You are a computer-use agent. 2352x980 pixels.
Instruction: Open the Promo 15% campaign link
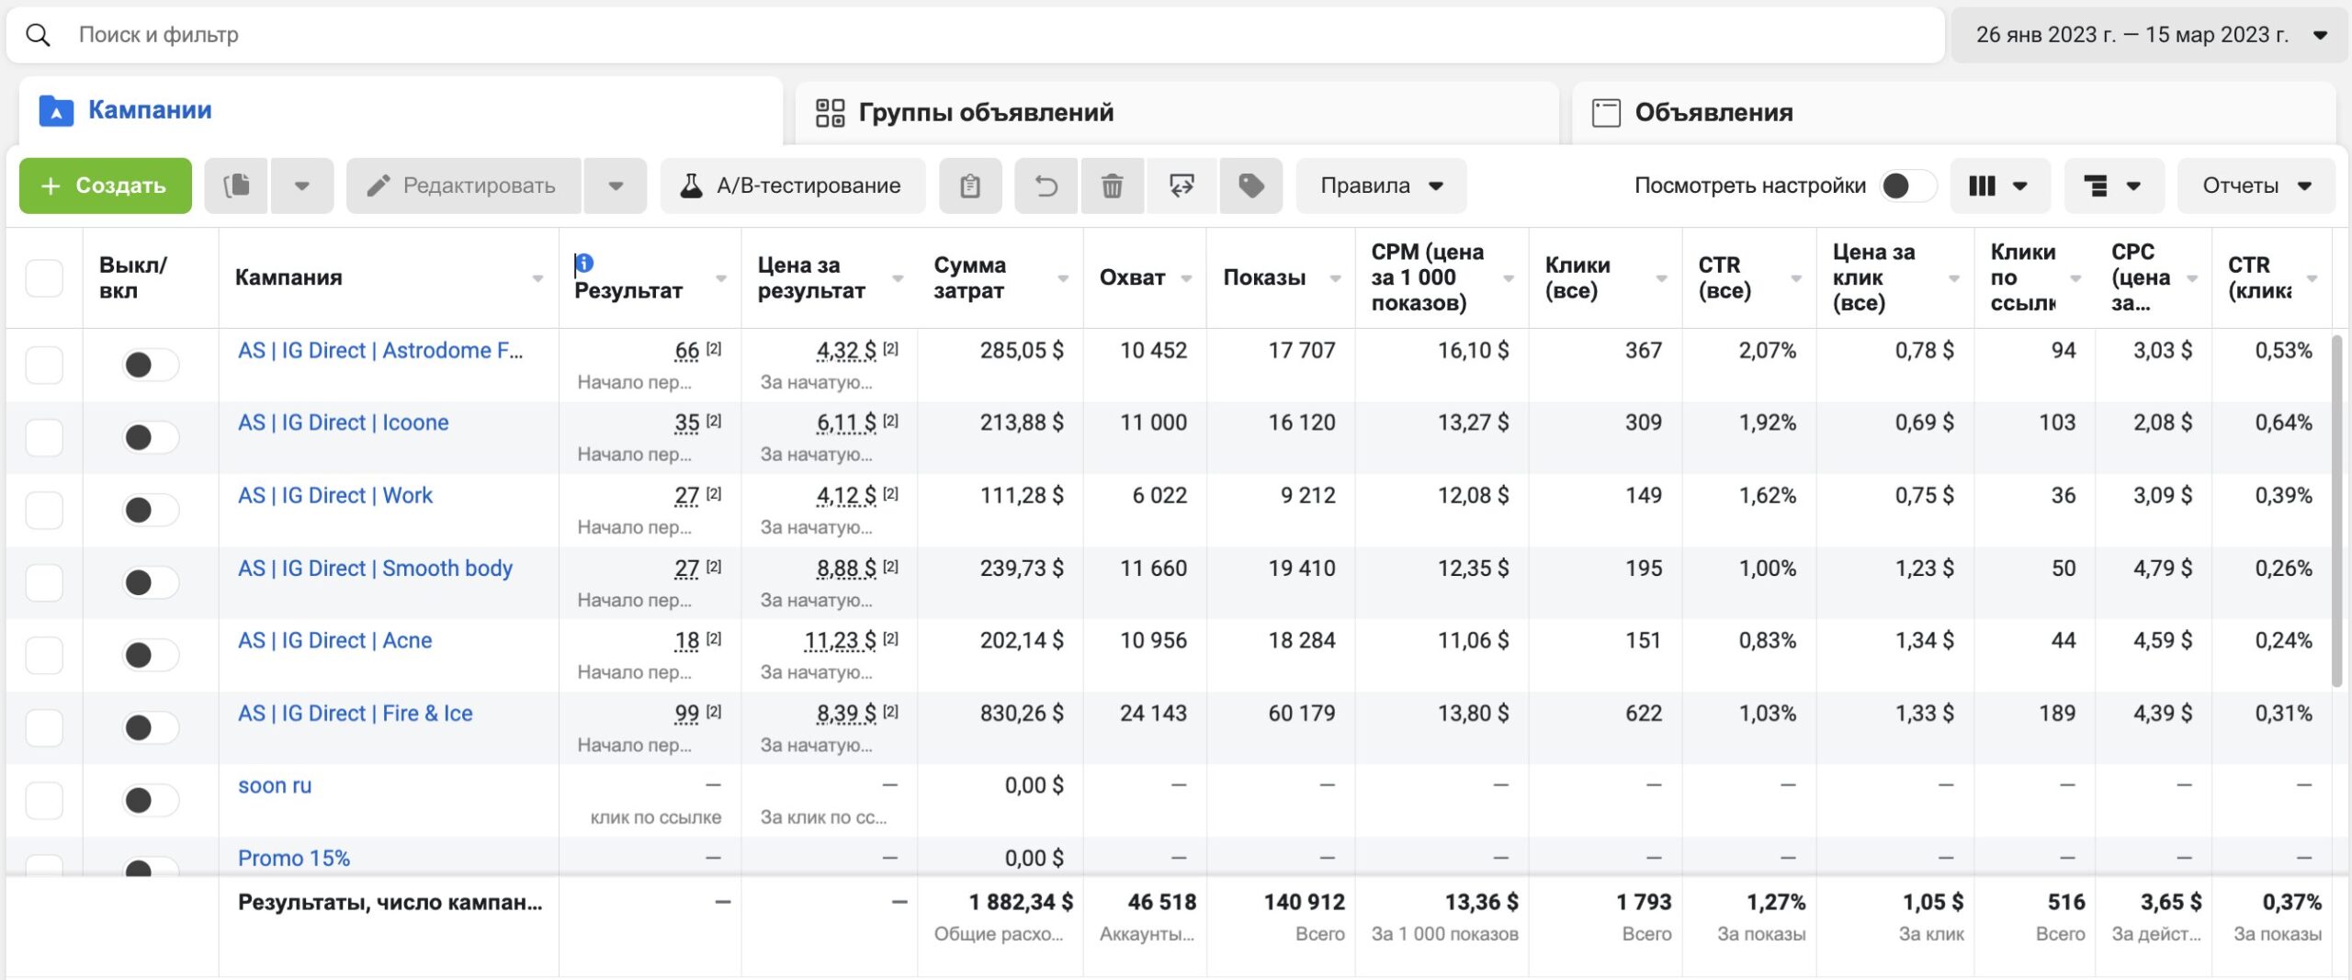(x=294, y=858)
